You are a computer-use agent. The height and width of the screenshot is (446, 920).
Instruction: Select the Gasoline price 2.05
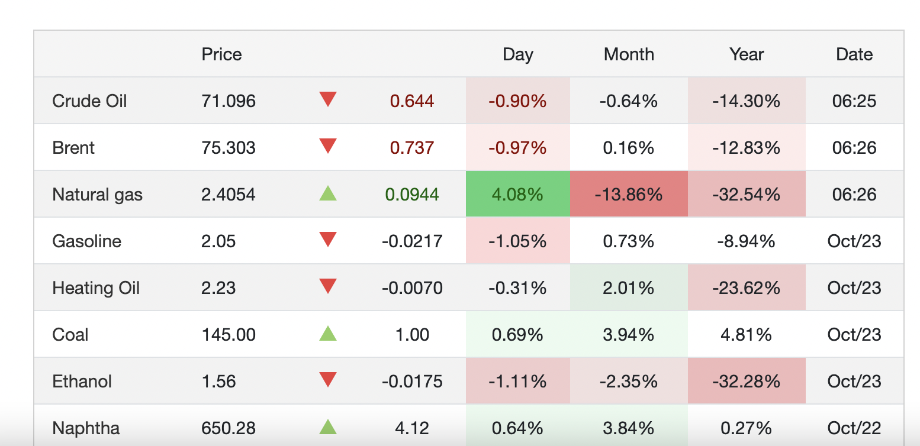point(218,241)
